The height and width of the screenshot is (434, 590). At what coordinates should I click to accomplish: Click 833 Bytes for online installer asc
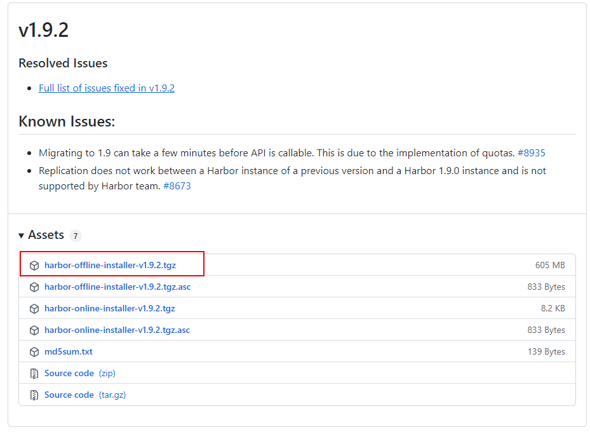pyautogui.click(x=546, y=330)
